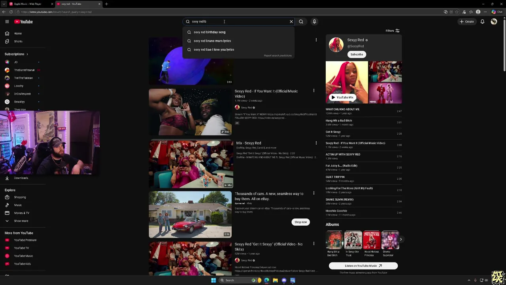Image resolution: width=506 pixels, height=285 pixels.
Task: Start voice search with the microphone
Action: (314, 22)
